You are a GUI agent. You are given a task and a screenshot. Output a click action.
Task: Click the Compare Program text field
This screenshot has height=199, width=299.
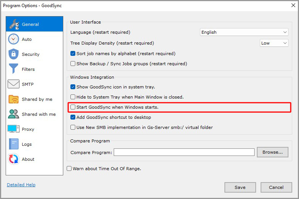click(184, 152)
